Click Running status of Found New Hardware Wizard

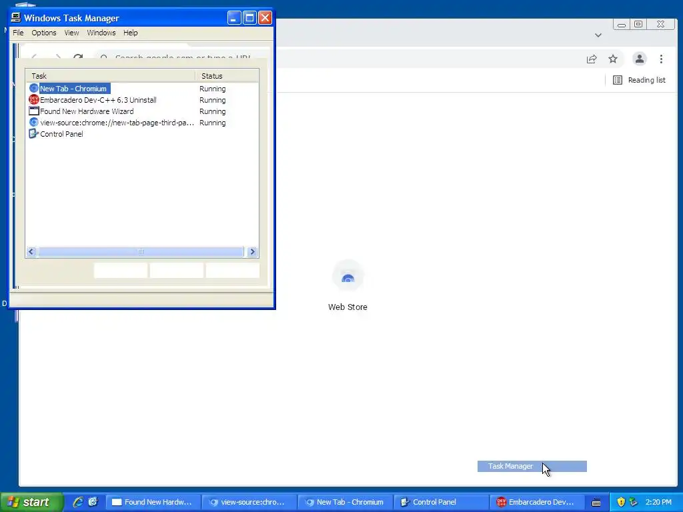point(213,111)
